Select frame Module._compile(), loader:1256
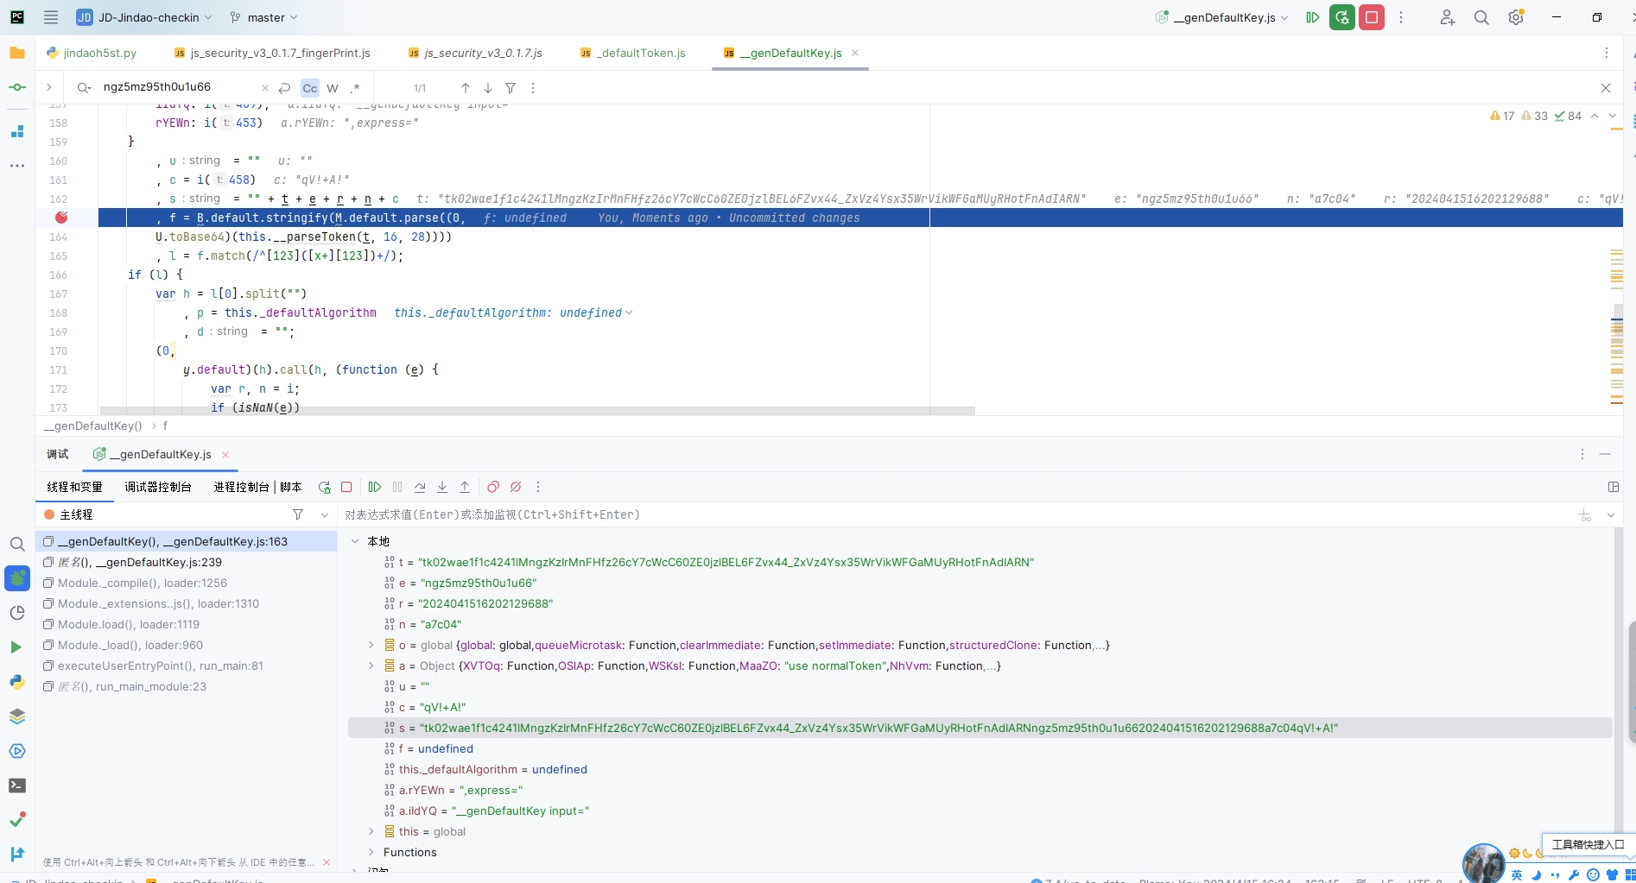The height and width of the screenshot is (883, 1636). pyautogui.click(x=187, y=583)
